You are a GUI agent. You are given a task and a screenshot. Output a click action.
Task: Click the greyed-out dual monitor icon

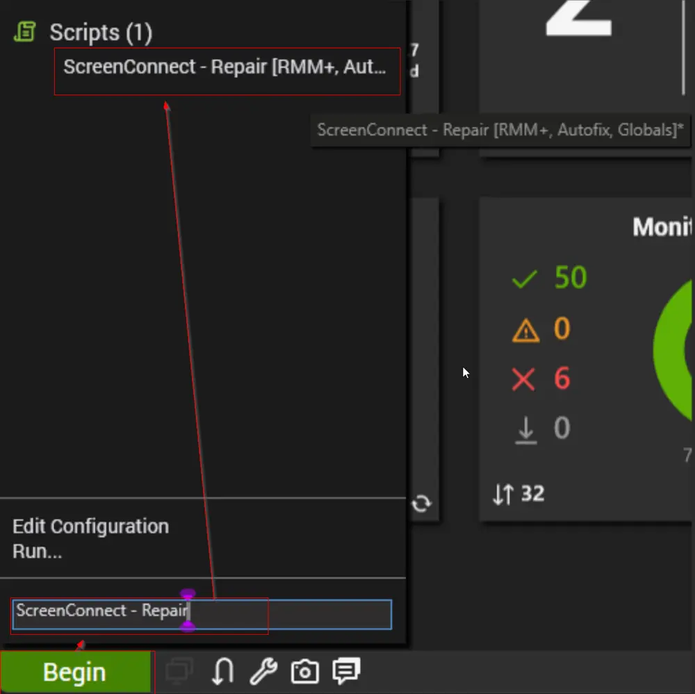click(179, 671)
